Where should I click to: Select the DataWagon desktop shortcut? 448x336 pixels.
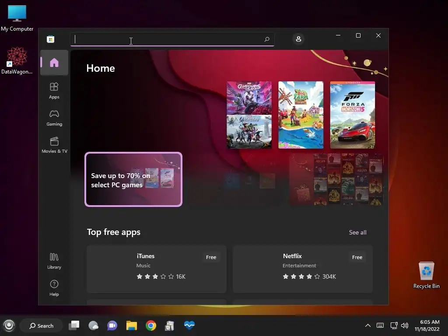point(17,61)
